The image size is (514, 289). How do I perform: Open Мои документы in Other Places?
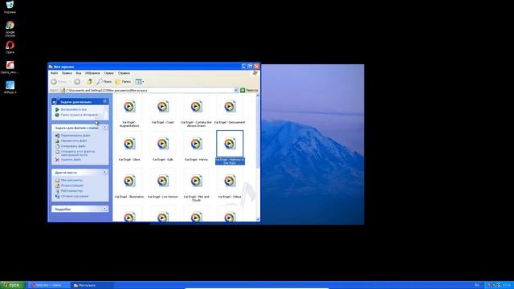coord(71,180)
